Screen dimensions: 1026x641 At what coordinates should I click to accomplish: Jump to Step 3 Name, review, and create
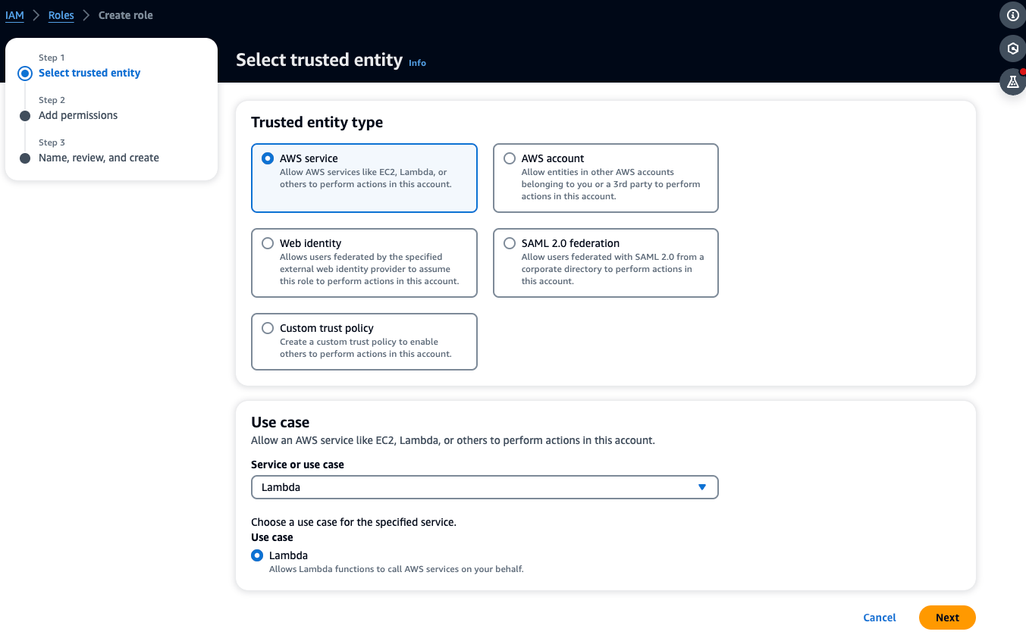[x=99, y=158]
